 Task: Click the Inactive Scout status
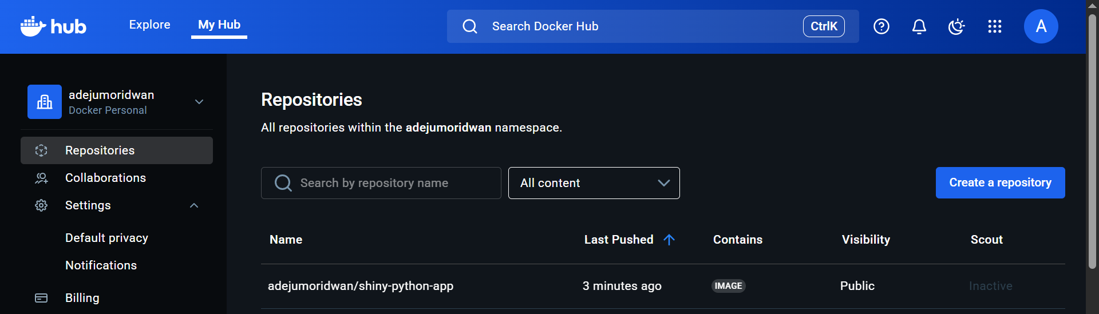click(991, 286)
